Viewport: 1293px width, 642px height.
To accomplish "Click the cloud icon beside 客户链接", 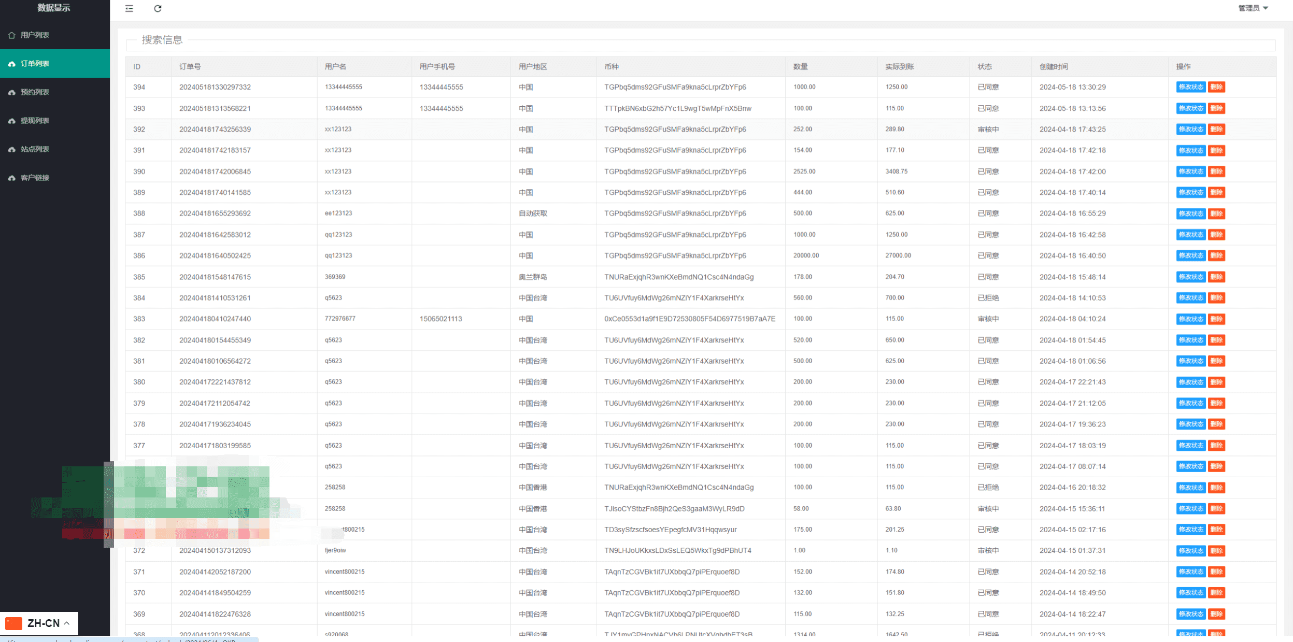I will click(x=12, y=178).
